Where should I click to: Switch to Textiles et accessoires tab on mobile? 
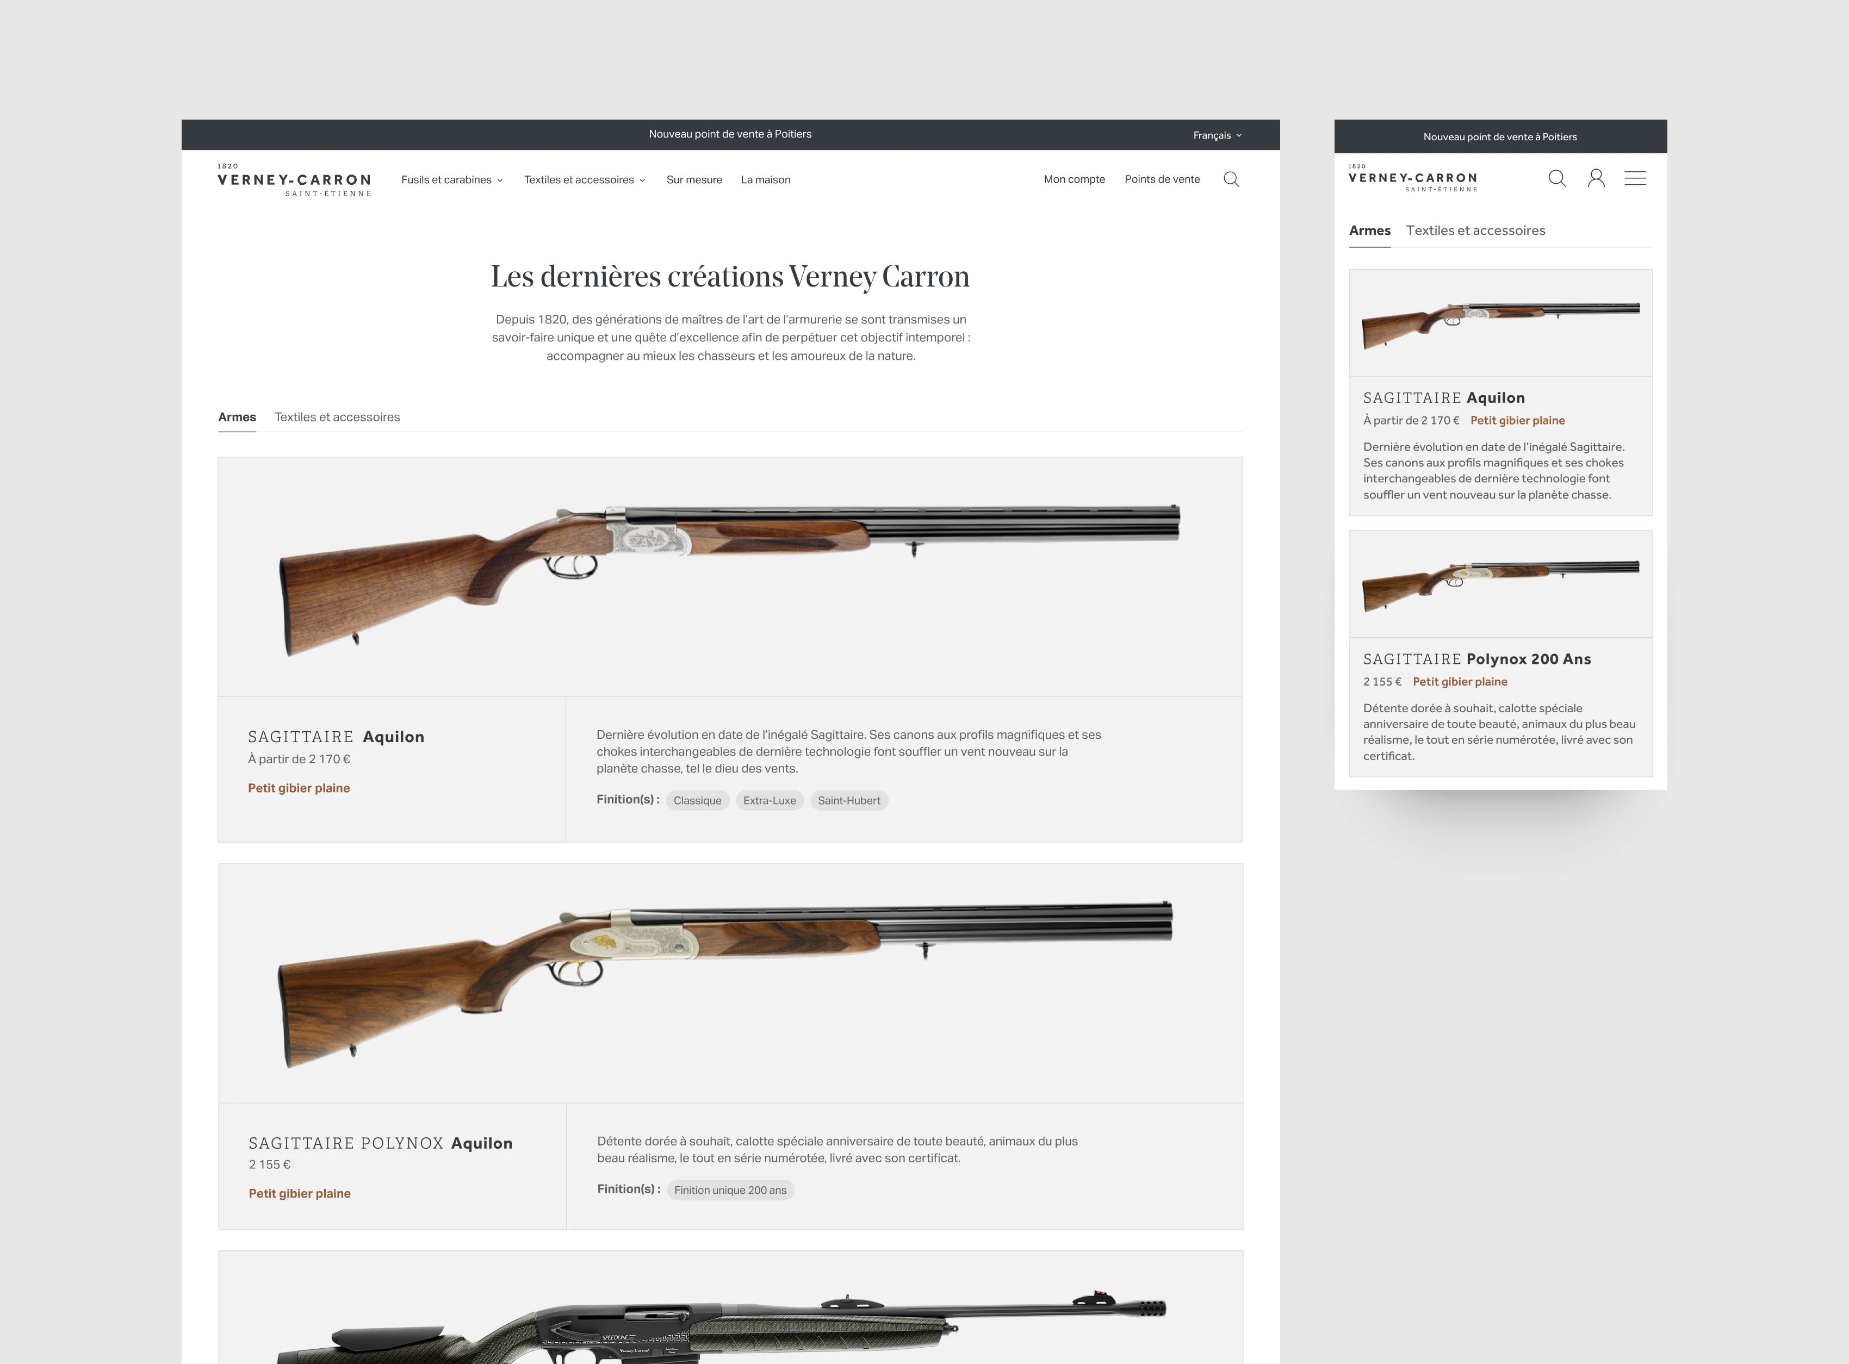point(1476,231)
